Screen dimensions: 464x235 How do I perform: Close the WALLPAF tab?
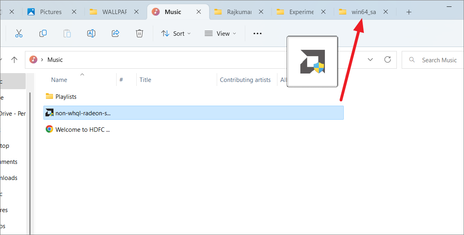[x=136, y=12]
